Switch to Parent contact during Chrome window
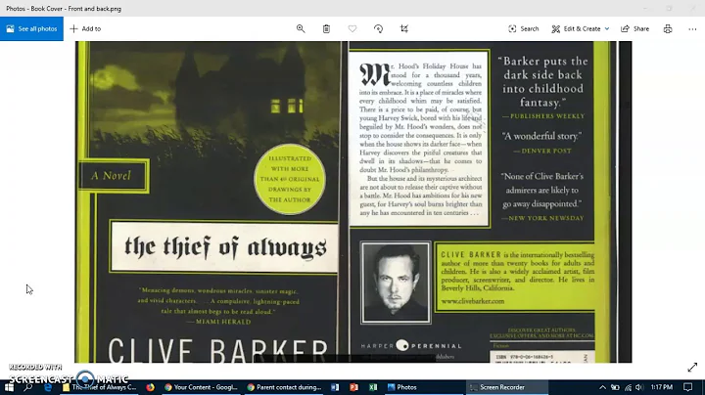 [x=285, y=387]
